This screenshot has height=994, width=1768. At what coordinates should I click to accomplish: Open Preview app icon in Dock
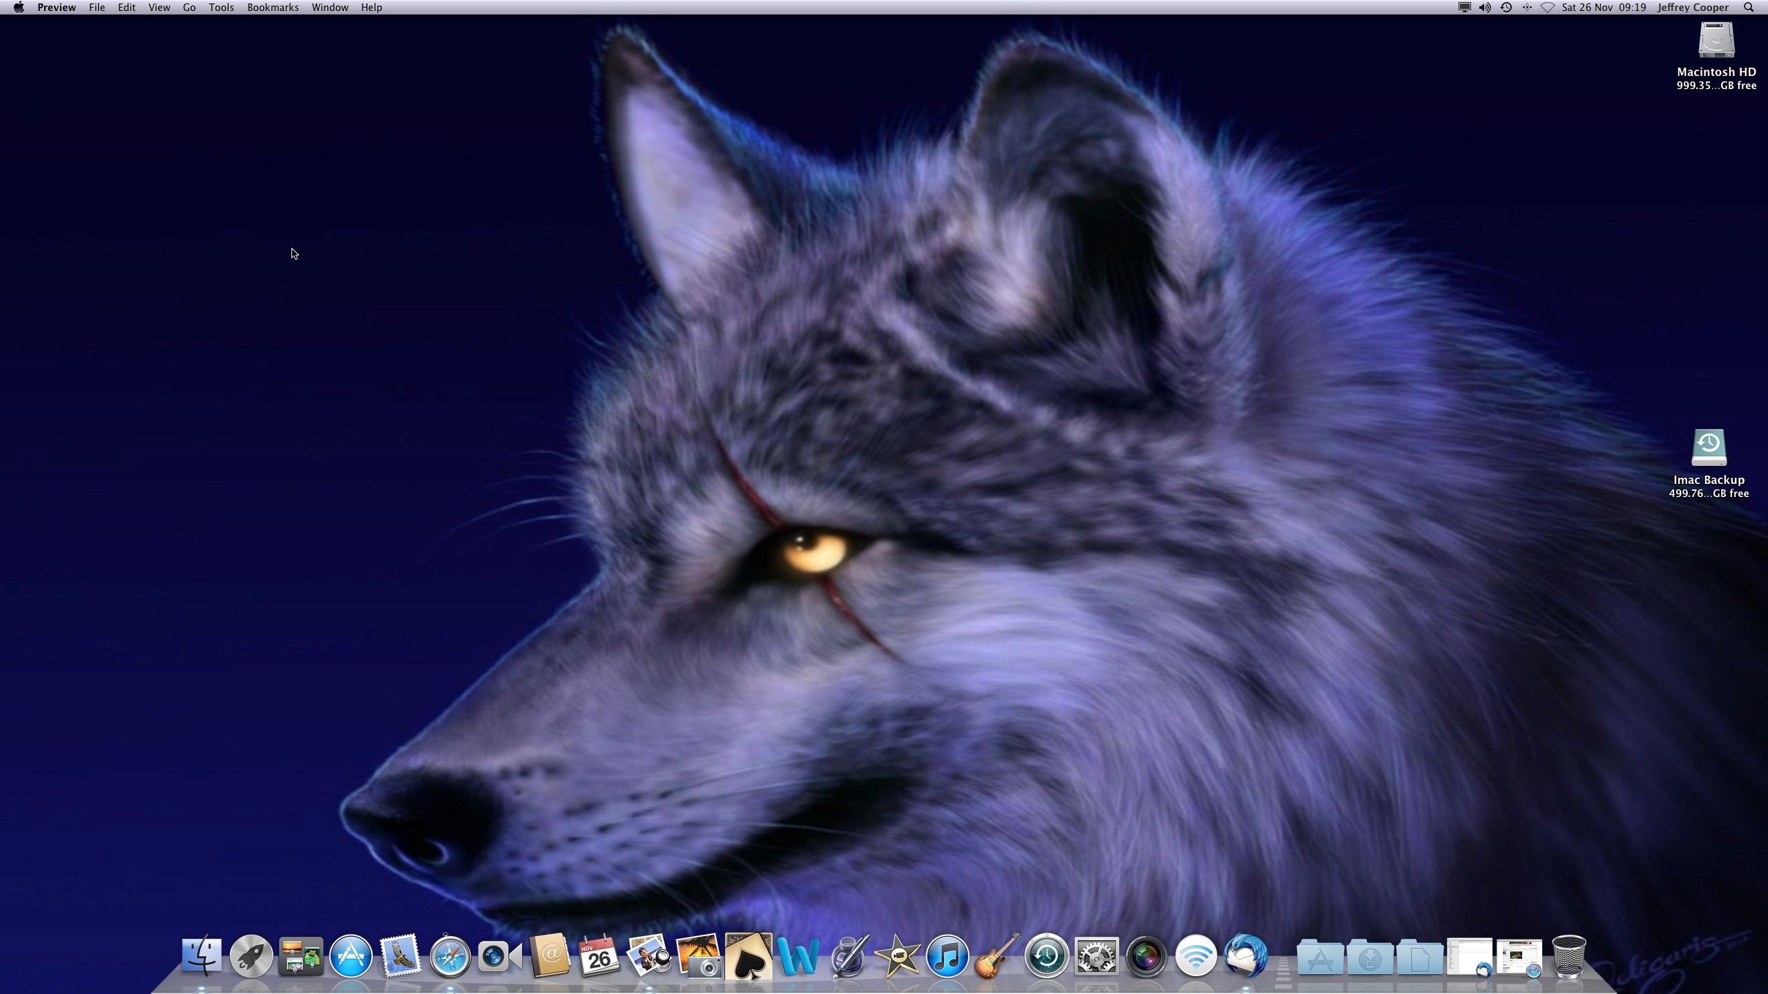[648, 956]
